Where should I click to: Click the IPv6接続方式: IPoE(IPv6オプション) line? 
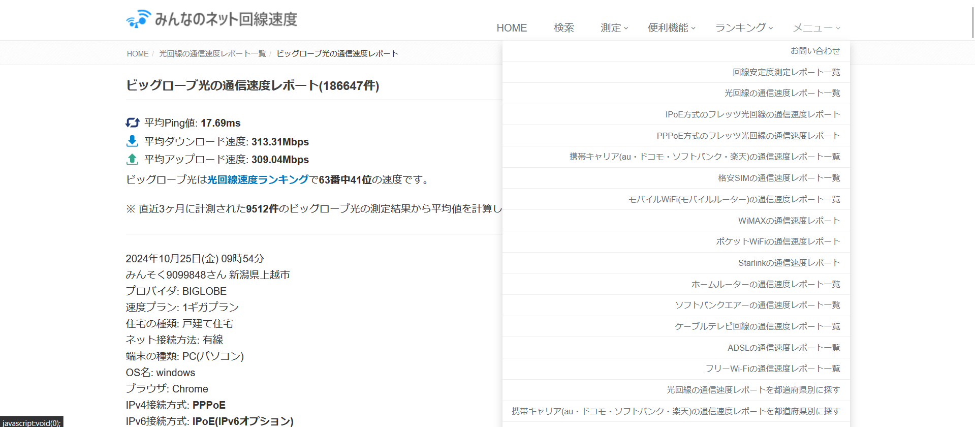point(210,421)
